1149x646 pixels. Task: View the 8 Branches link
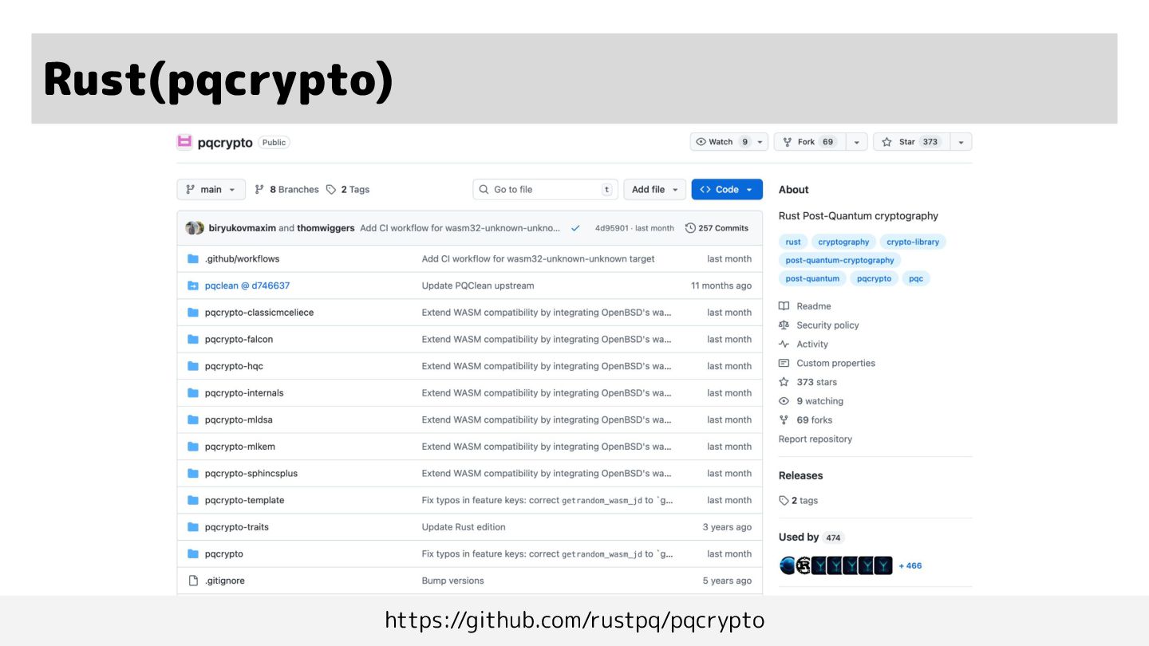[x=286, y=189]
